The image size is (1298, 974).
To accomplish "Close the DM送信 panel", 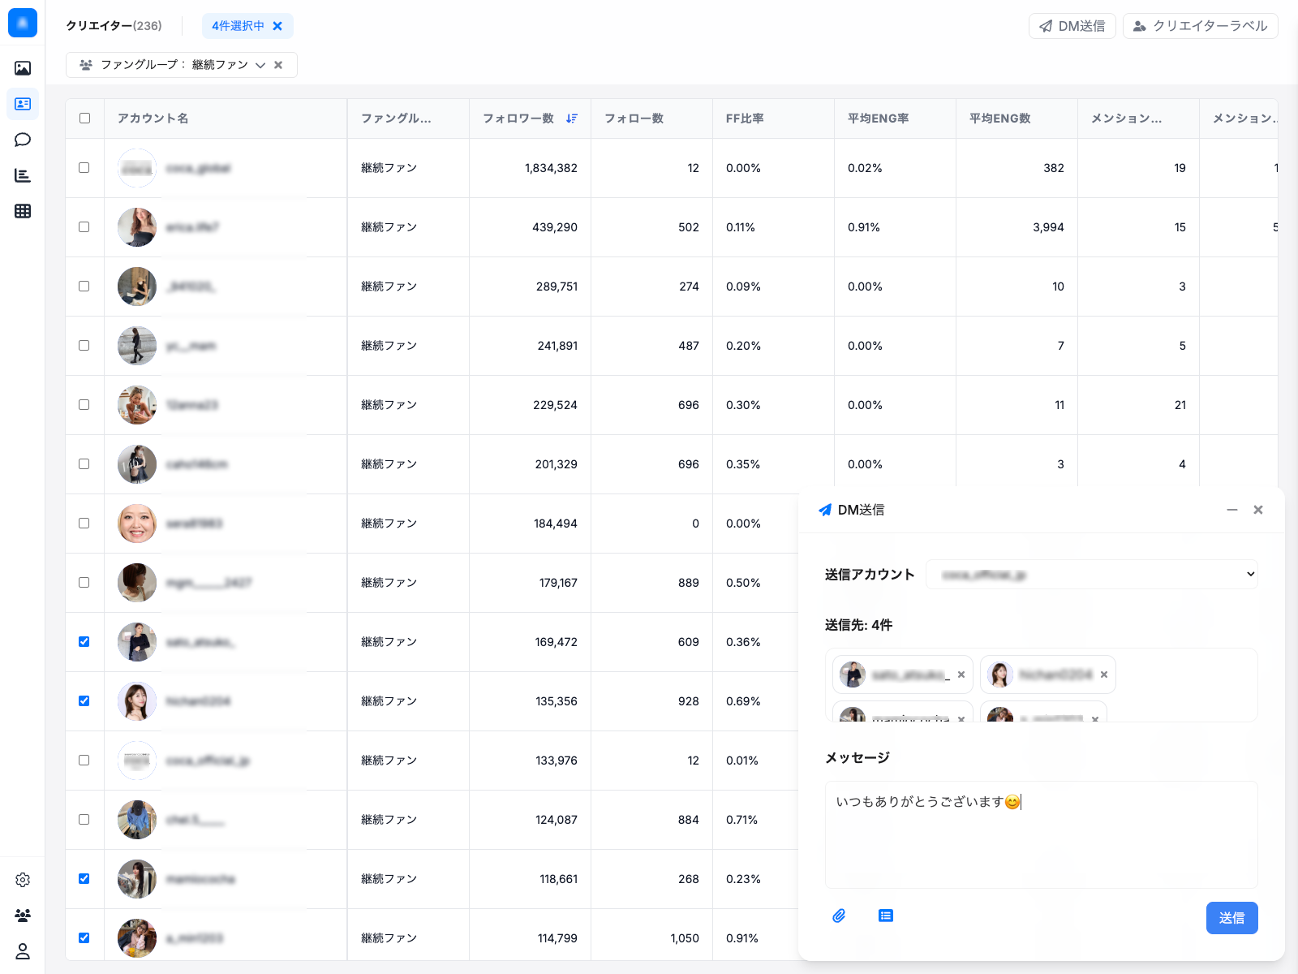I will click(x=1258, y=510).
